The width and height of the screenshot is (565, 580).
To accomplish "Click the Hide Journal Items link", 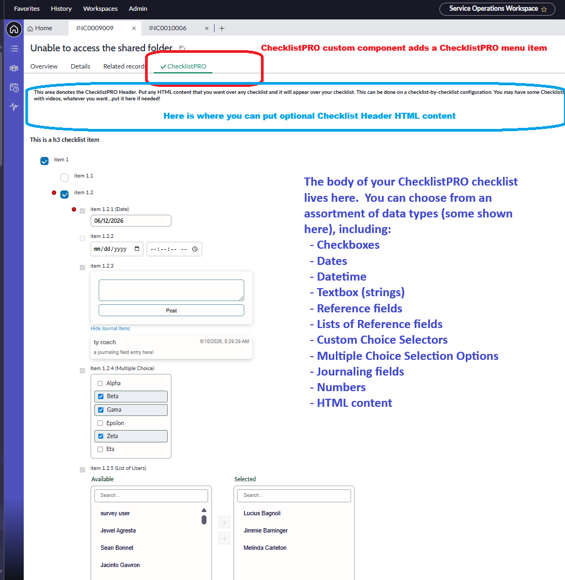I will [110, 329].
